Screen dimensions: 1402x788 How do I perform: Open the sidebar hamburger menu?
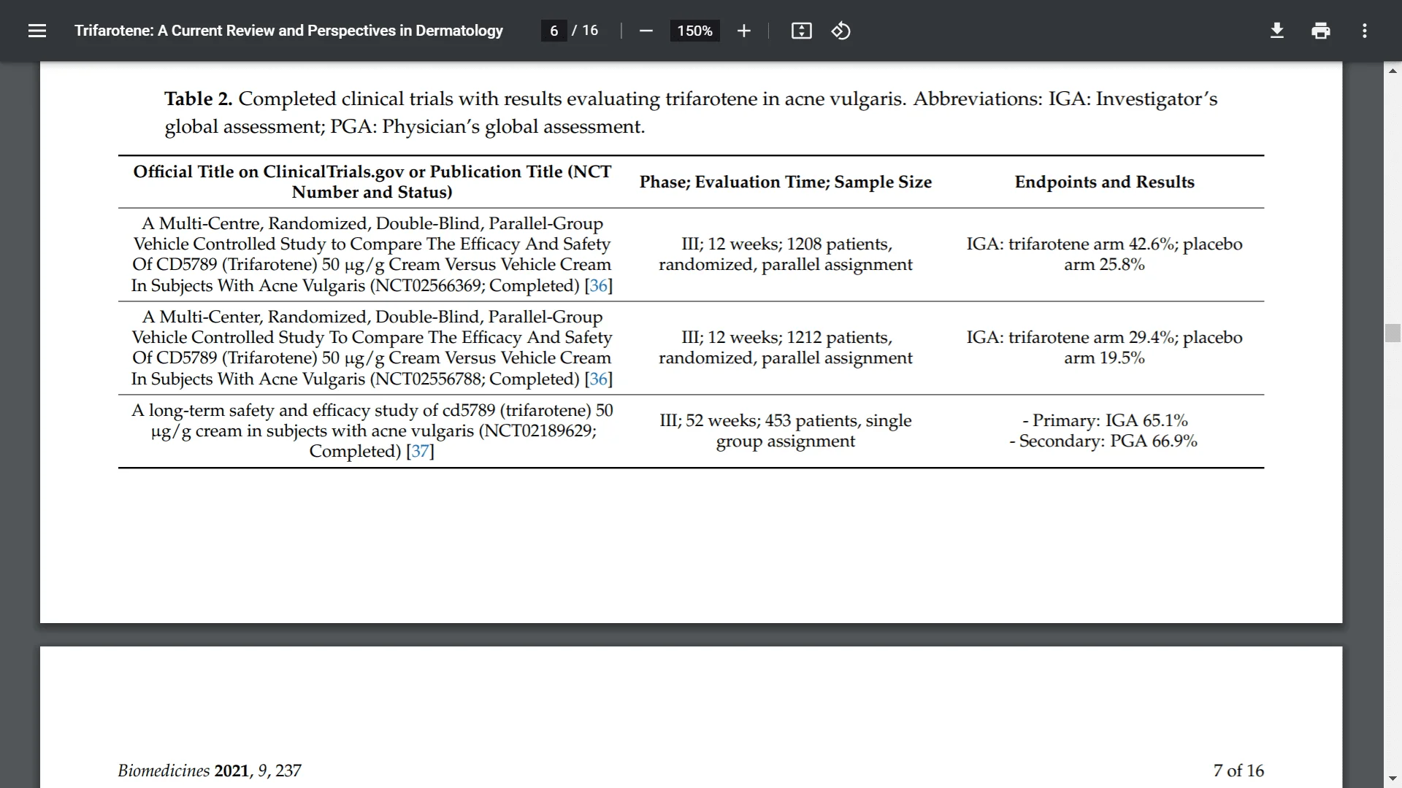(37, 31)
